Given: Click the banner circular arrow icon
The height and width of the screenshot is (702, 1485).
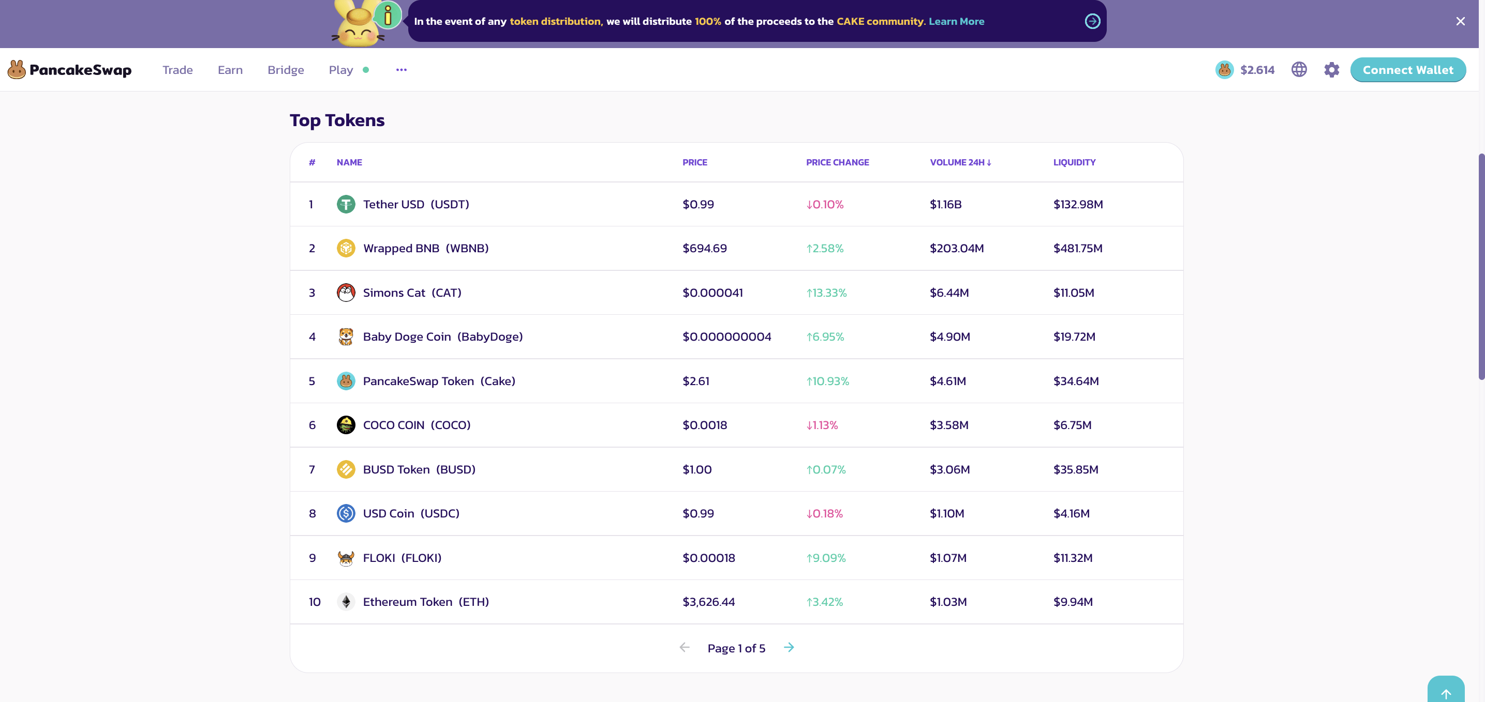Looking at the screenshot, I should point(1092,21).
